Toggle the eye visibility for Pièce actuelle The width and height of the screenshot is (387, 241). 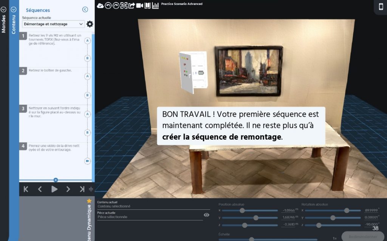(206, 215)
